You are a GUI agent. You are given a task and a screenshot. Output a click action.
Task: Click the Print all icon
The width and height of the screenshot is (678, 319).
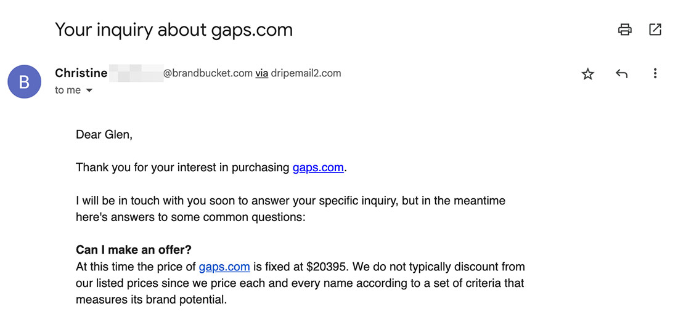[x=624, y=30]
